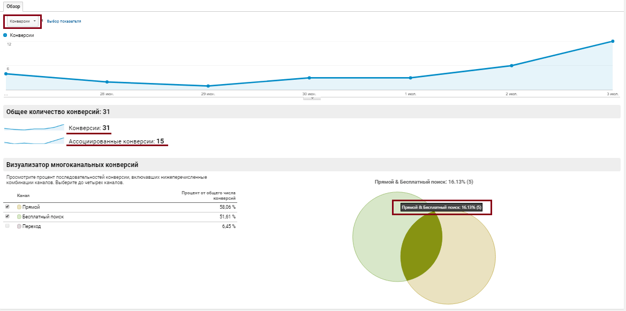Viewport: 626px width, 311px height.
Task: Uncheck the Прямой channel checkbox
Action: tap(7, 207)
